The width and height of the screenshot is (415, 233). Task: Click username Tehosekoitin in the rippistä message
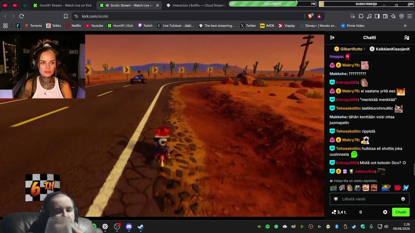(x=348, y=131)
